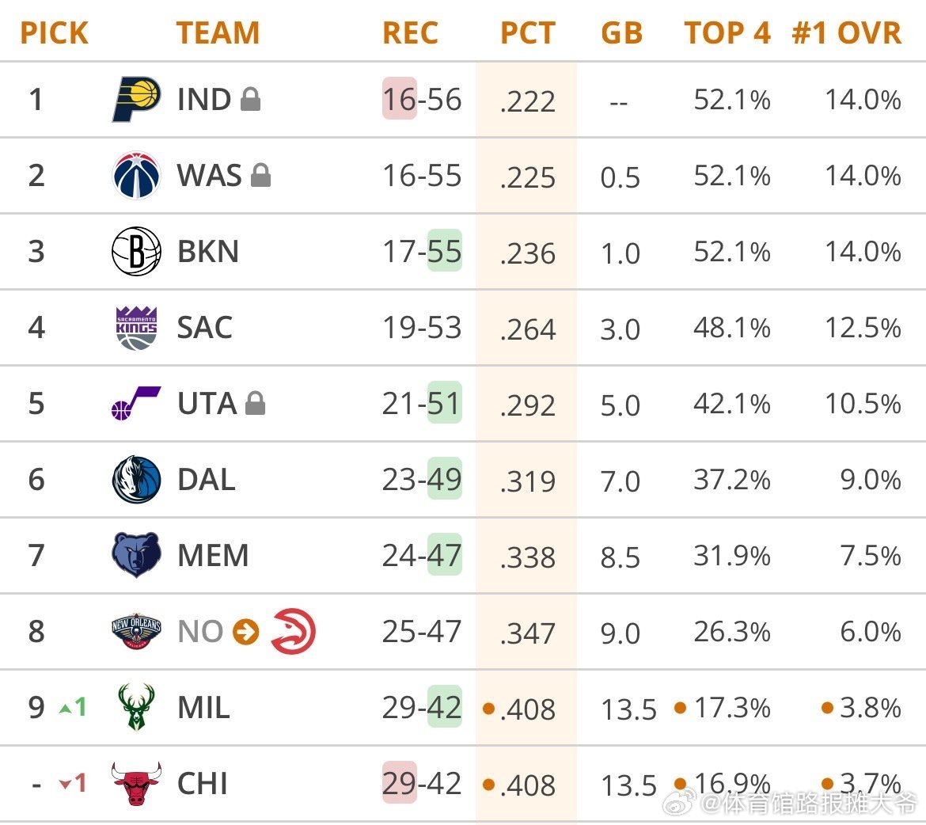Click the Utah Jazz logo
Image resolution: width=926 pixels, height=825 pixels.
[x=136, y=403]
